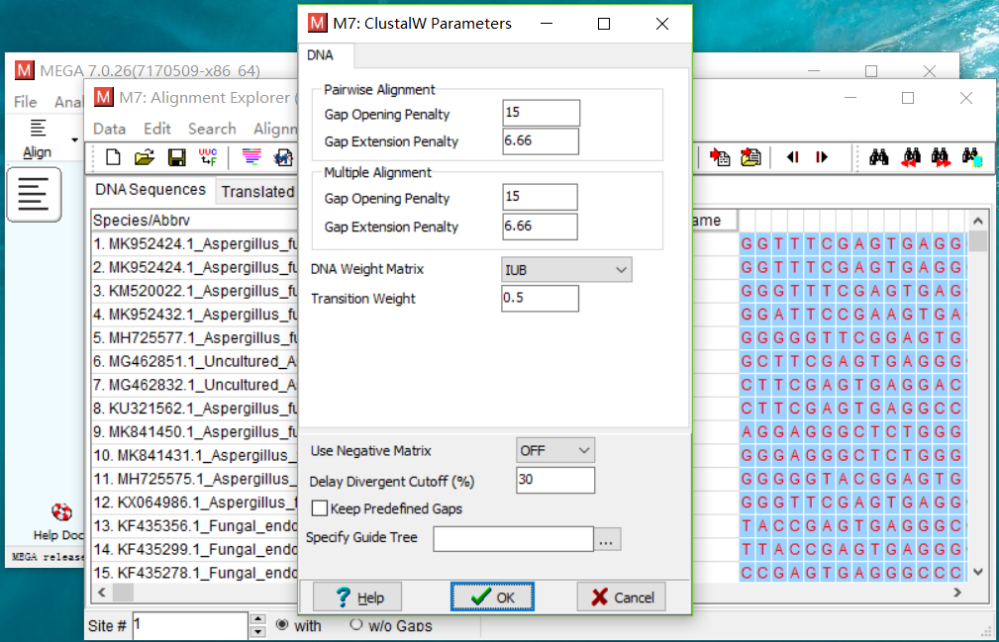The width and height of the screenshot is (999, 642).
Task: Browse for guide tree with ellipsis button
Action: click(607, 539)
